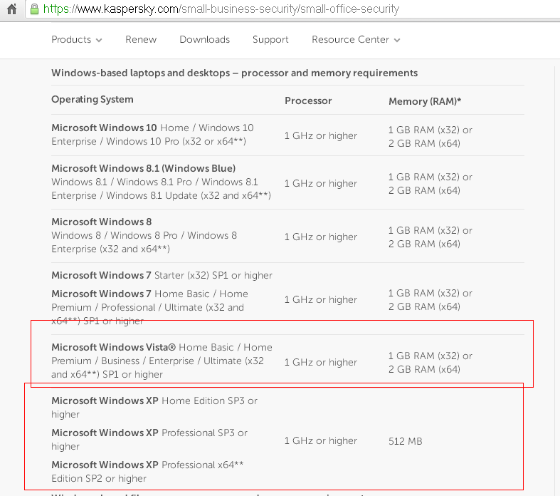Click the 'Microsoft Windows 8' row heading
The width and height of the screenshot is (560, 496).
pyautogui.click(x=102, y=222)
